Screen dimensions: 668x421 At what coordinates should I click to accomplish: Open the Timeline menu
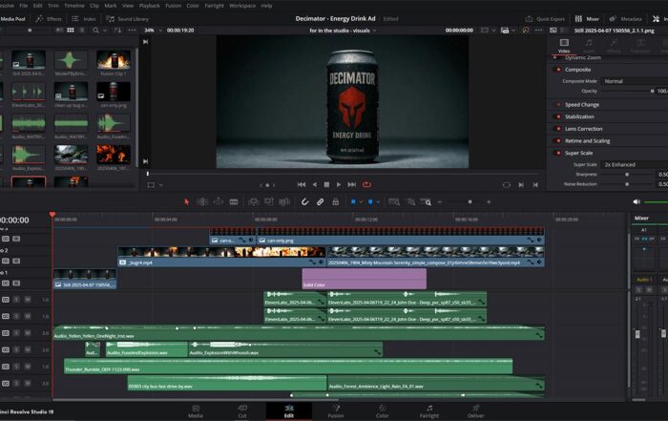(74, 6)
